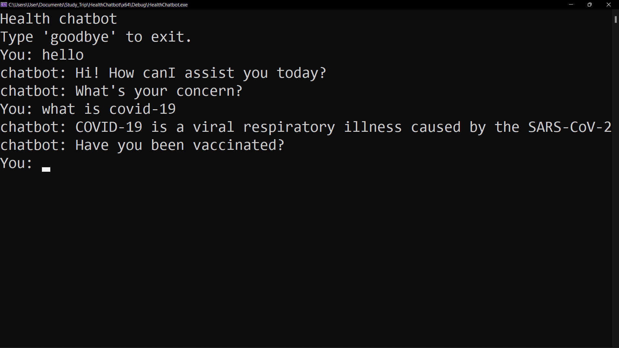The width and height of the screenshot is (619, 348).
Task: Minimize the HealthChatbot console window
Action: (571, 5)
